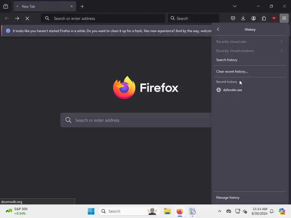Click the toolbar Search box
291x218 pixels.
pyautogui.click(x=194, y=18)
